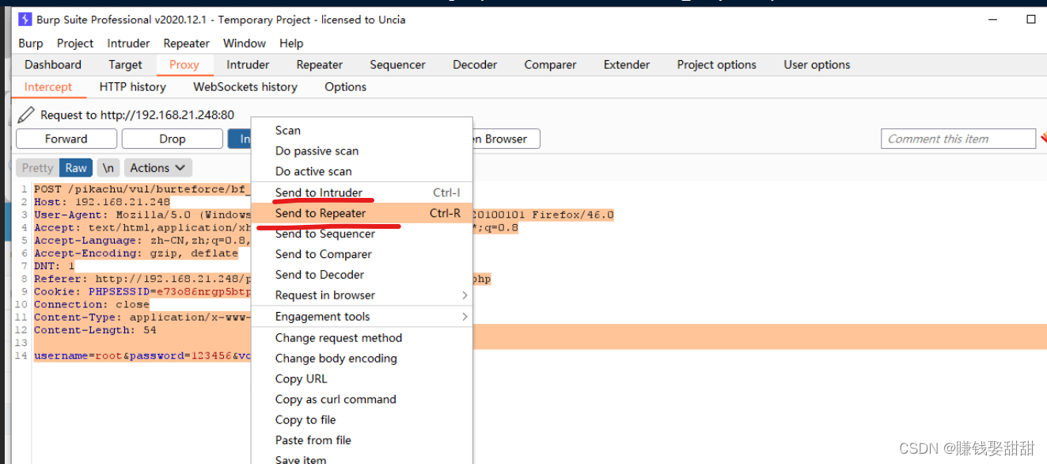The height and width of the screenshot is (464, 1047).
Task: Click the Burp Suite lightning logo icon
Action: 25,19
